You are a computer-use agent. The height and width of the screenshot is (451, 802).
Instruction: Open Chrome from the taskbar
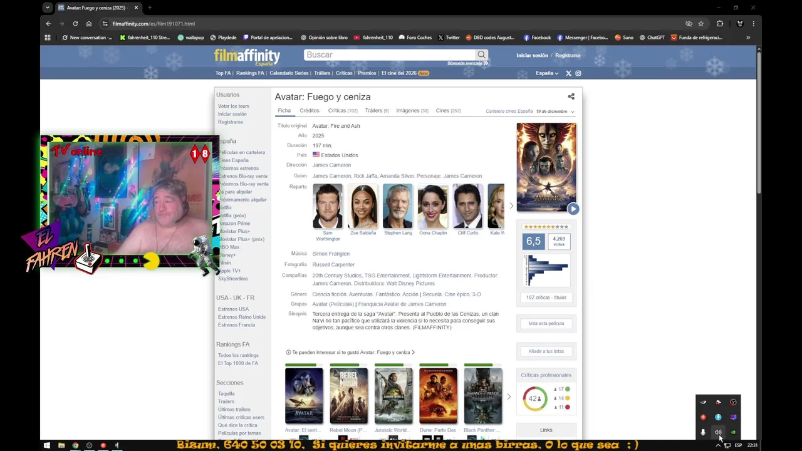75,445
